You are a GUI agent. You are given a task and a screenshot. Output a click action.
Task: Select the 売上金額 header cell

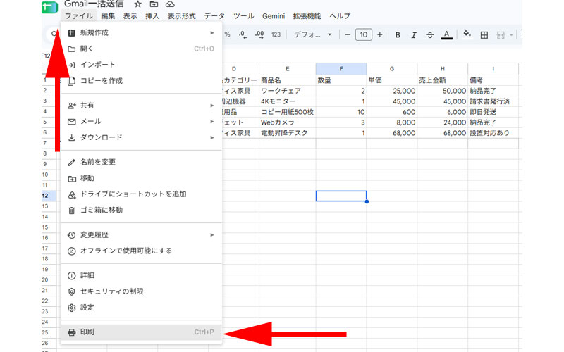point(443,80)
